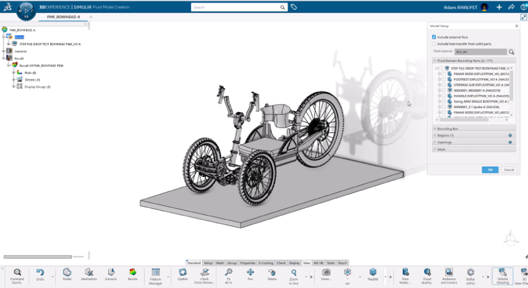Expand the Streams tree node
Screen dimensions: 528x288
[x=14, y=80]
